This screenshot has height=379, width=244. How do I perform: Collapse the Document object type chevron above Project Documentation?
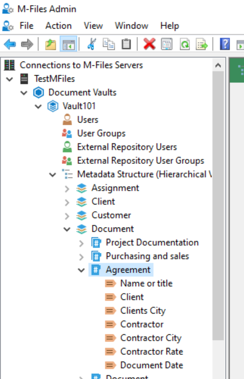click(x=67, y=229)
